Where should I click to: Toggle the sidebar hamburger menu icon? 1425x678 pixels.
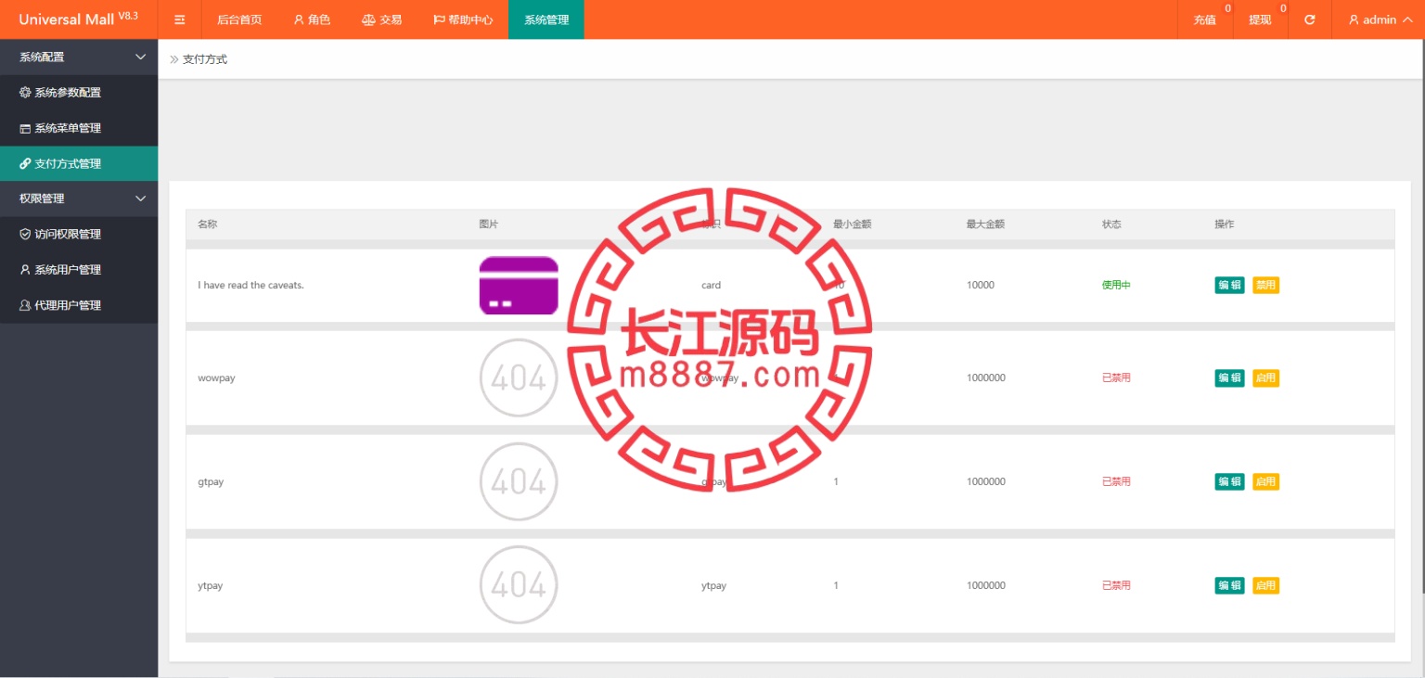tap(180, 19)
